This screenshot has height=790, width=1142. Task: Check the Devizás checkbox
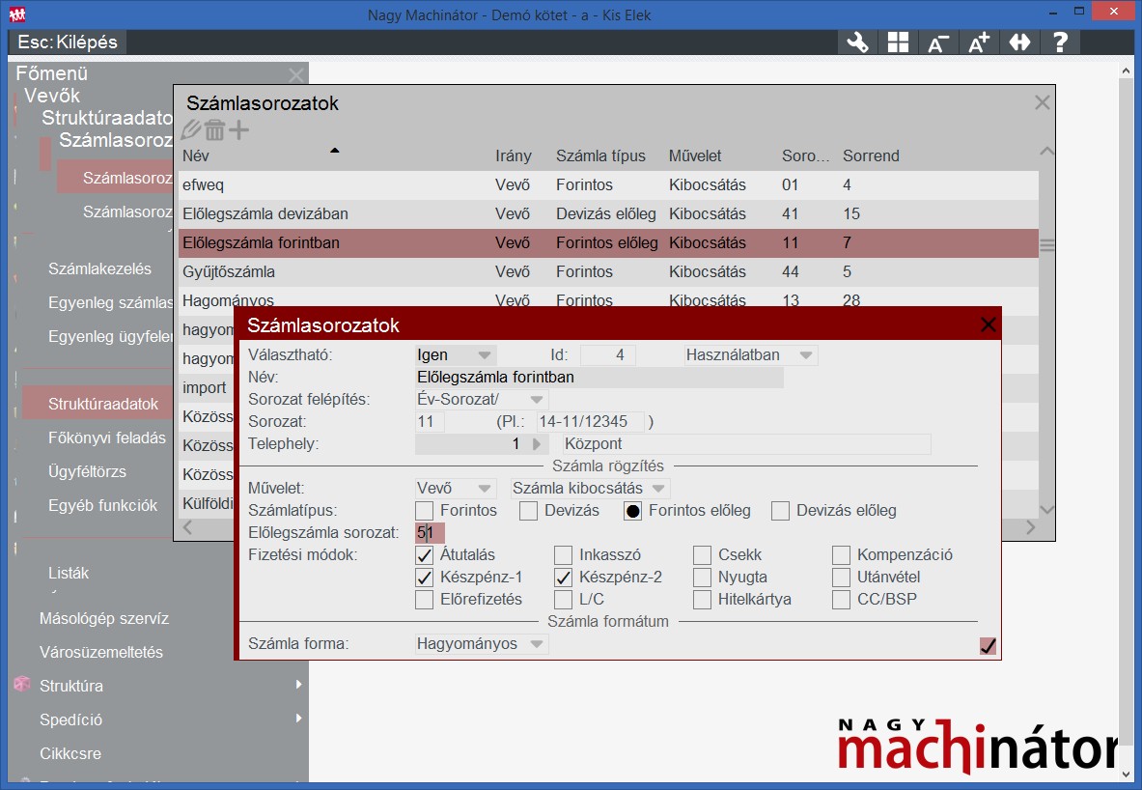pyautogui.click(x=528, y=511)
